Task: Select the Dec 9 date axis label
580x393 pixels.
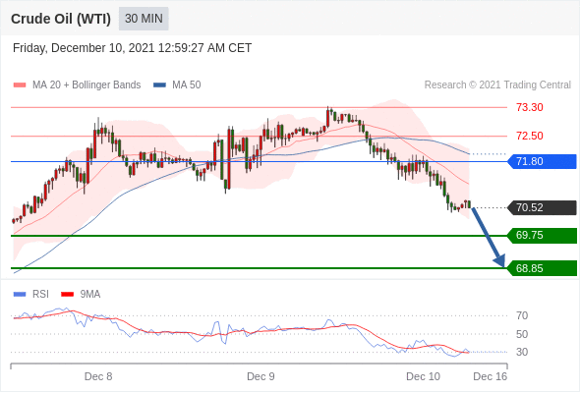Action: [261, 376]
